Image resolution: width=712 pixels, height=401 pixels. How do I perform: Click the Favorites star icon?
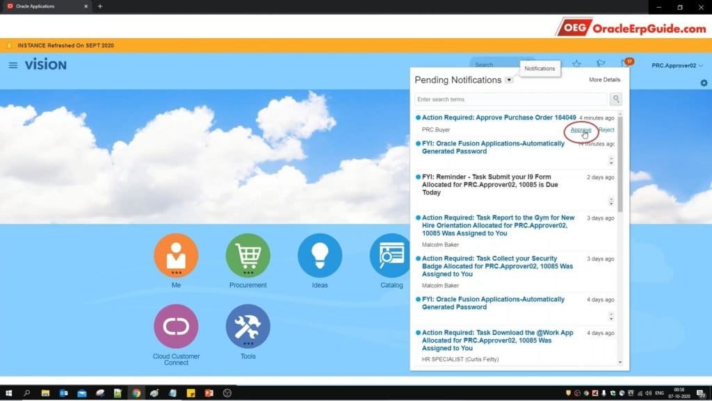tap(576, 65)
